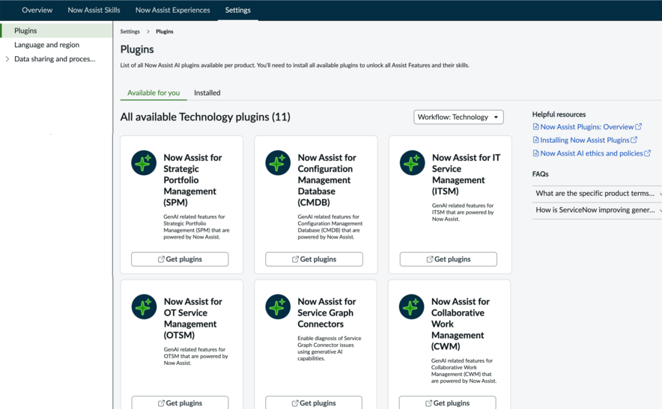Viewport: 662px width, 409px height.
Task: Click the Settings breadcrumb link
Action: click(x=130, y=31)
